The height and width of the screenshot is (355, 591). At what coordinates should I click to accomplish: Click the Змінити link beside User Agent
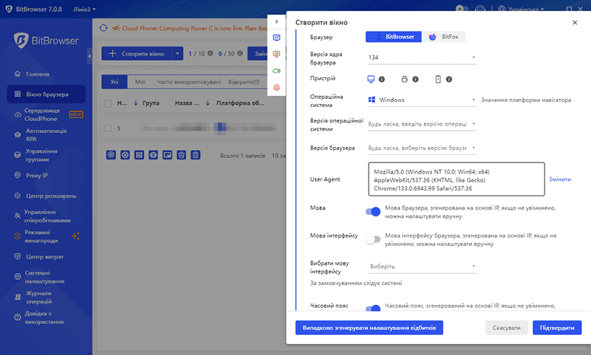559,179
